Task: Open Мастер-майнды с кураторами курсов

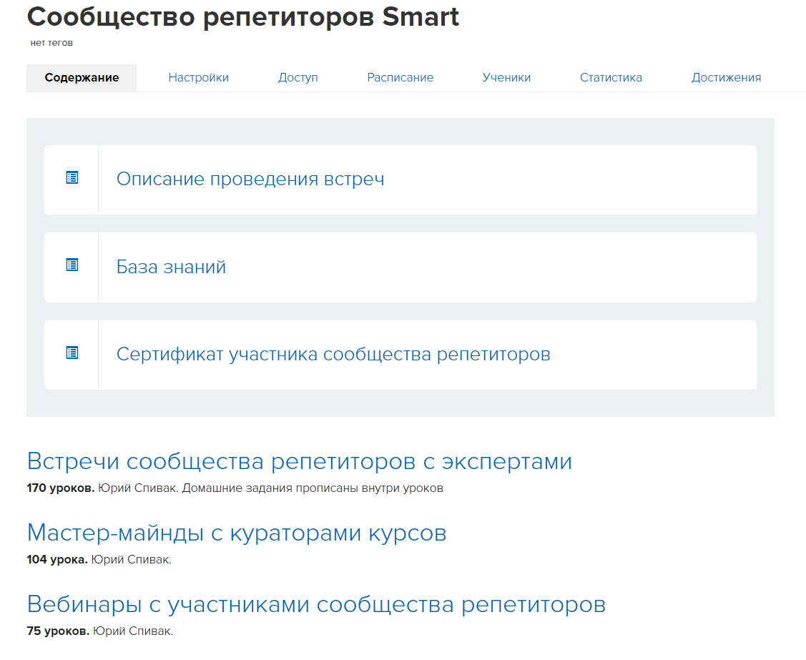Action: click(x=237, y=533)
